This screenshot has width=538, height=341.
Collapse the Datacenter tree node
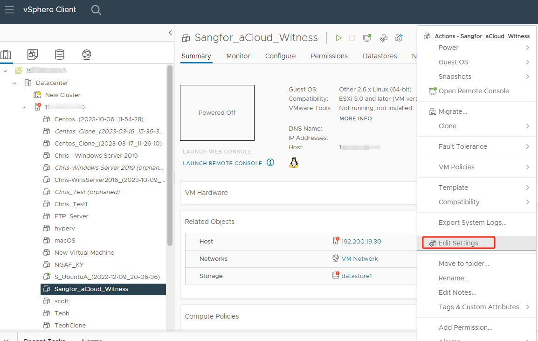point(15,83)
